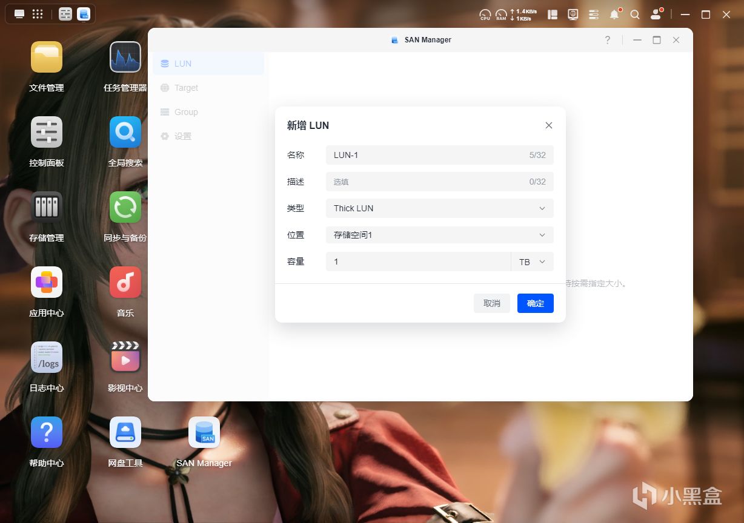Screen dimensions: 744x523
Task: Open SAN Manager desktop shortcut
Action: click(x=204, y=432)
